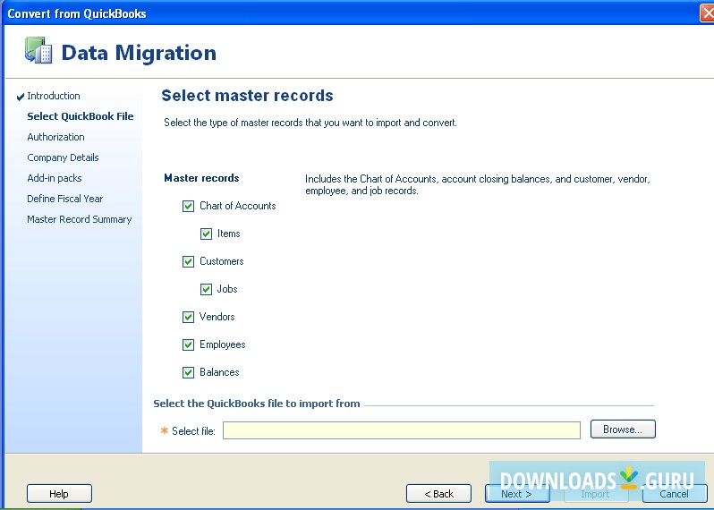The image size is (714, 510).
Task: Select the Add-in packs step
Action: click(55, 178)
